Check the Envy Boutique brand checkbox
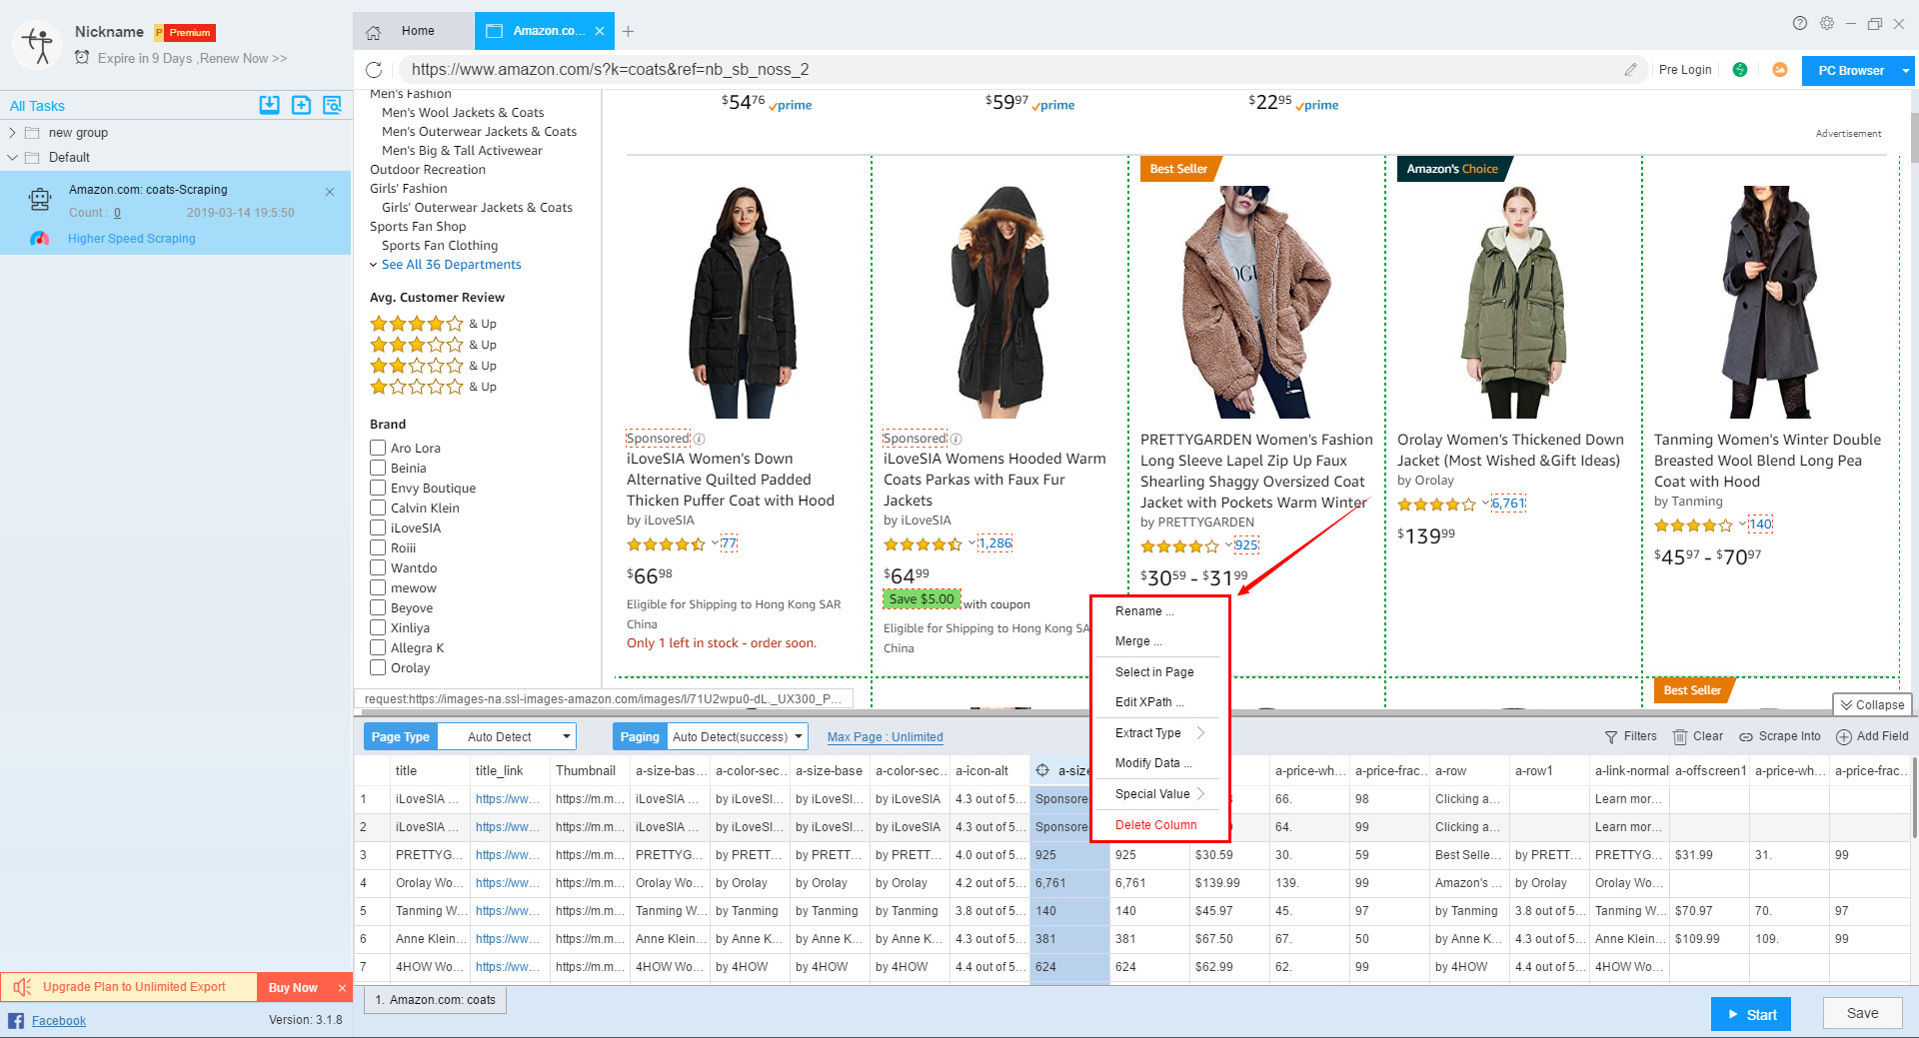Screen dimensions: 1919x1038 [x=378, y=488]
